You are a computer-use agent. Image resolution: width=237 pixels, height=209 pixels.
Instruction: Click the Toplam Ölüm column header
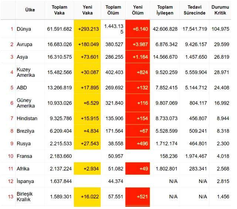click(x=113, y=10)
